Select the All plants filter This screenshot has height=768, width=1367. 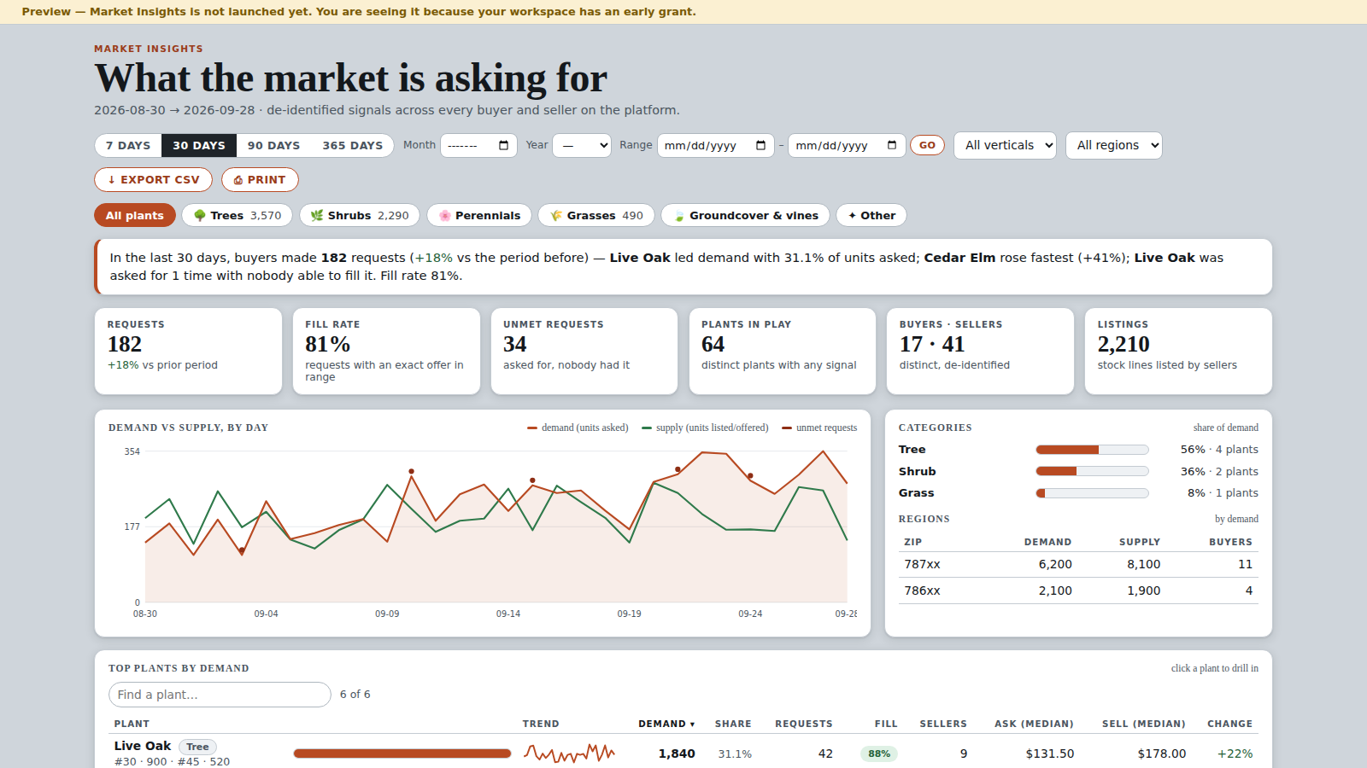(135, 215)
